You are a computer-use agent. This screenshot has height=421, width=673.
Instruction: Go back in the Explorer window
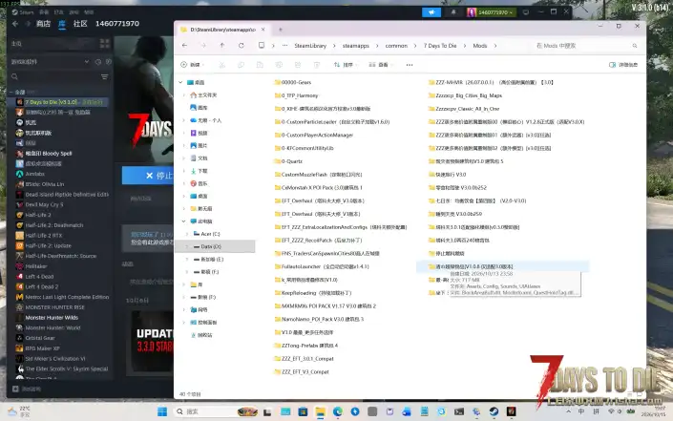click(x=184, y=46)
